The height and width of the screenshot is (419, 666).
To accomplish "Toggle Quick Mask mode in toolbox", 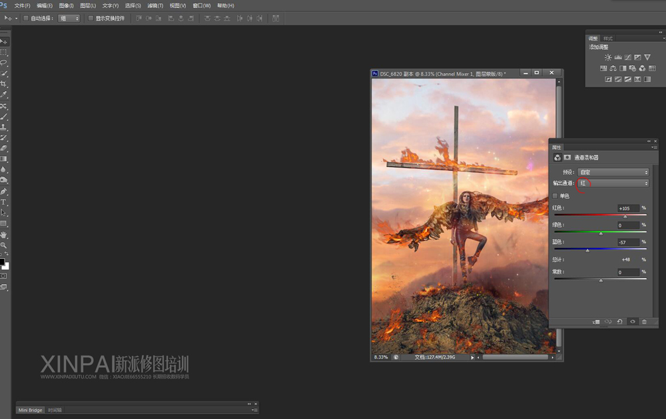I will [4, 276].
